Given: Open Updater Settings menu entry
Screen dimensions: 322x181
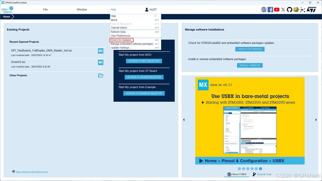Looking at the screenshot, I should (135, 48).
